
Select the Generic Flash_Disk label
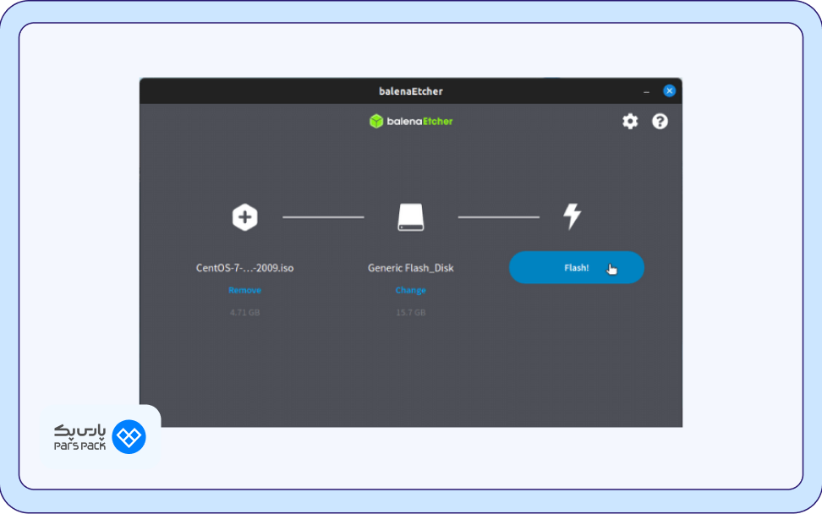[410, 268]
